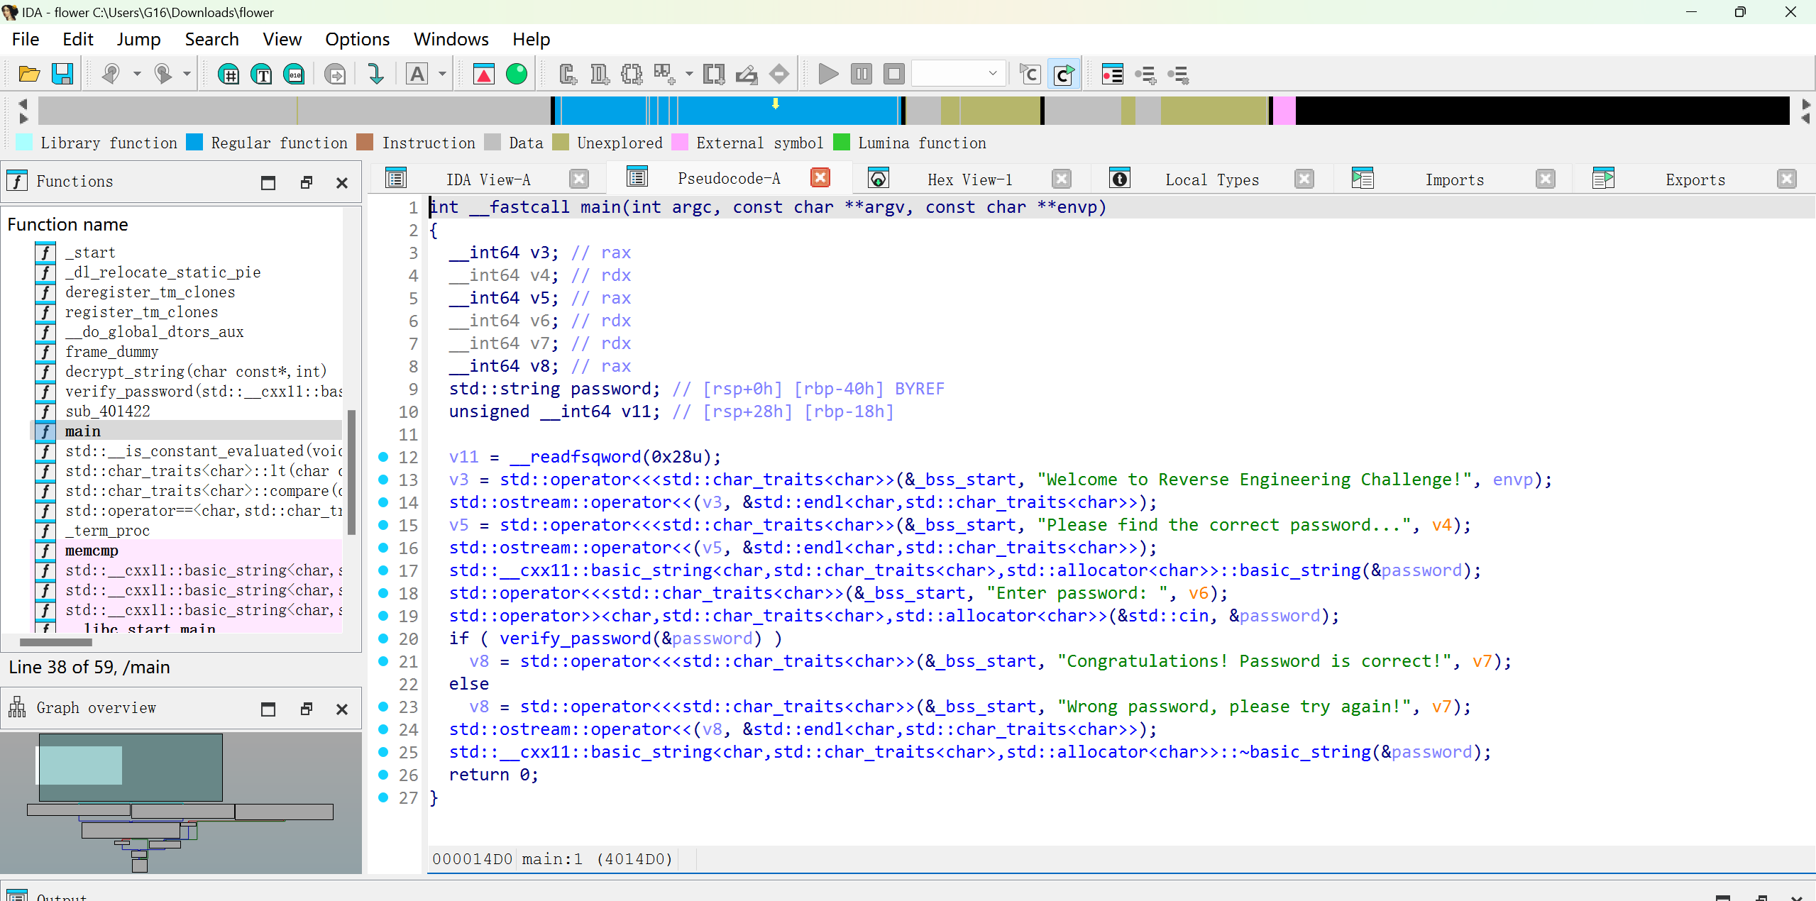The image size is (1816, 901).
Task: Click the text search 'T' icon
Action: point(261,74)
